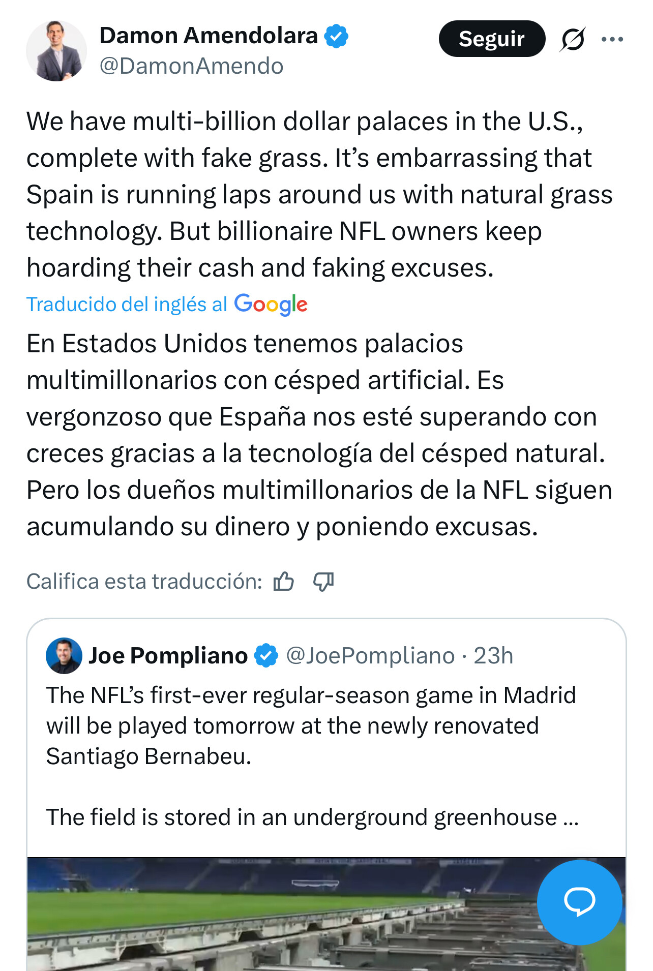Image resolution: width=653 pixels, height=971 pixels.
Task: Open the three-dot more options menu
Action: pyautogui.click(x=612, y=39)
